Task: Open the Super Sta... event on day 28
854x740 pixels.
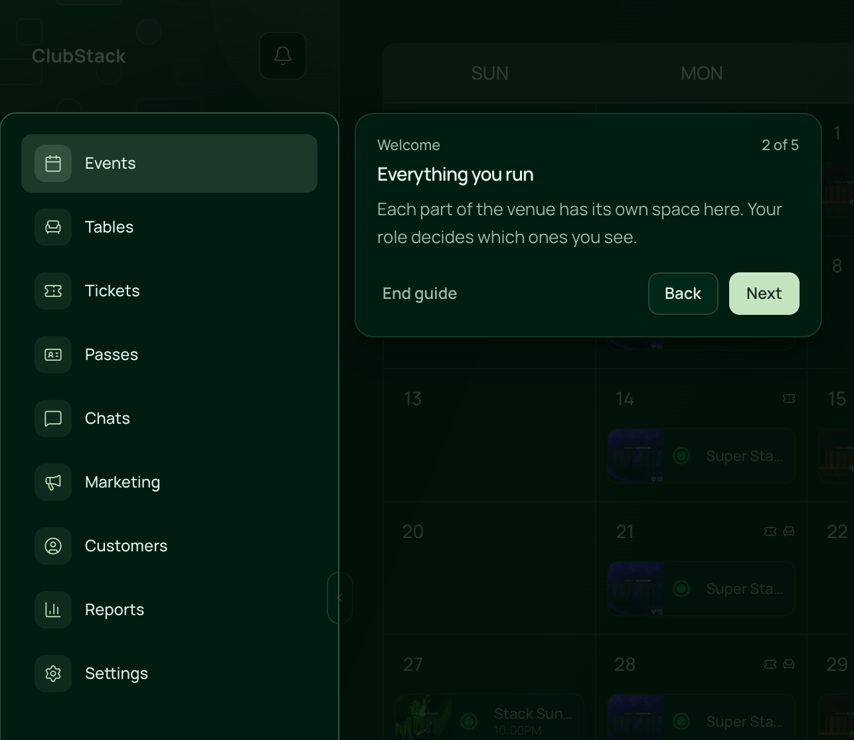Action: coord(701,717)
